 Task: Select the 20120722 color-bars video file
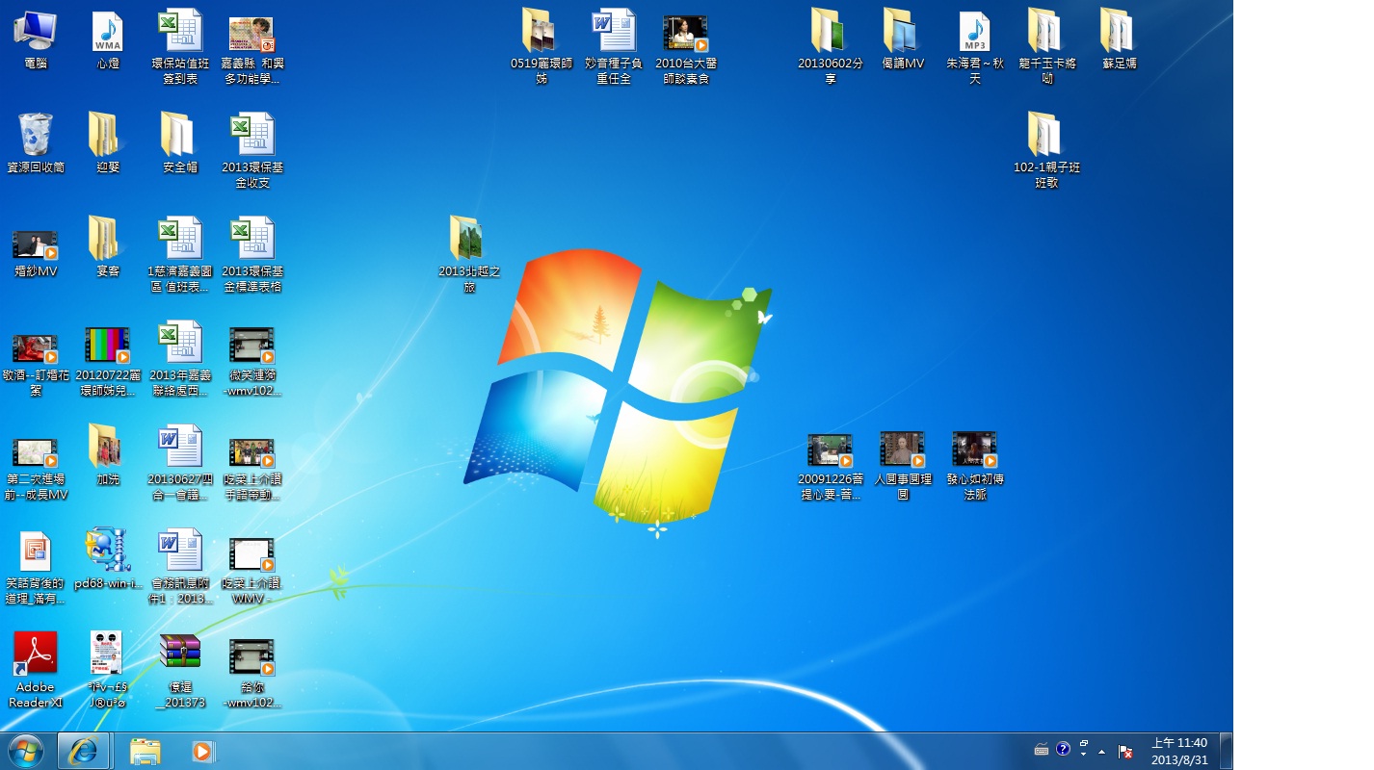[x=108, y=360]
